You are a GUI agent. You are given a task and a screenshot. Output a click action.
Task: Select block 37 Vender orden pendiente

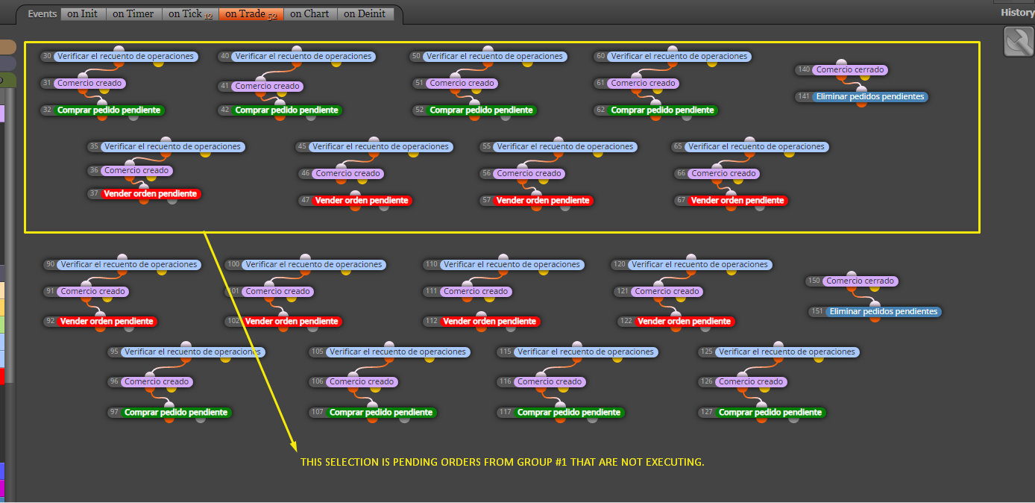144,194
